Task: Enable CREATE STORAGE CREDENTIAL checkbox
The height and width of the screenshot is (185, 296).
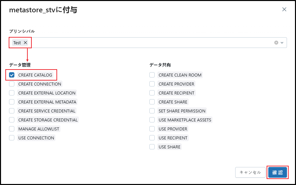Action: 12,120
